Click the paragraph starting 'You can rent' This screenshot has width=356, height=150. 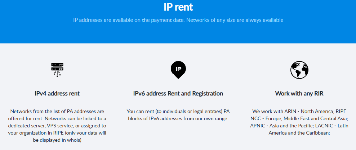pos(178,115)
